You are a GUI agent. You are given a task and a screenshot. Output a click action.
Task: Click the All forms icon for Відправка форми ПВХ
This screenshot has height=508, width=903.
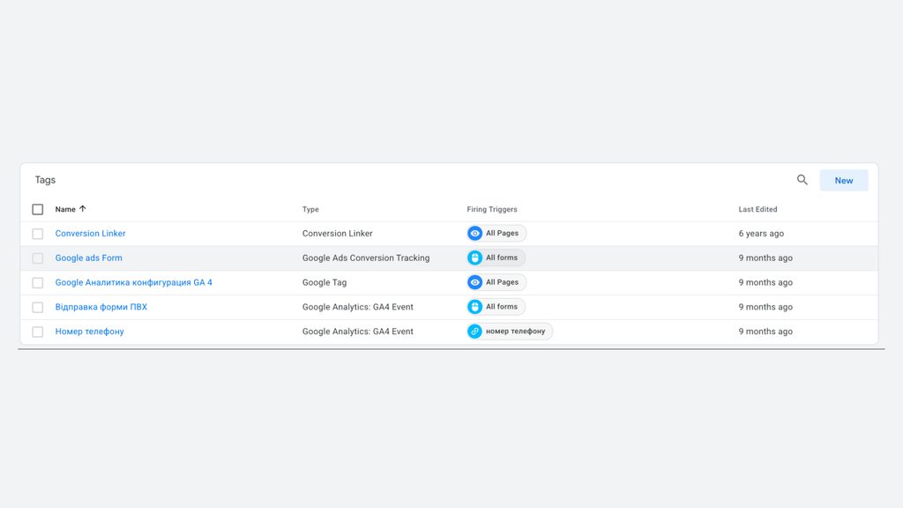point(474,307)
